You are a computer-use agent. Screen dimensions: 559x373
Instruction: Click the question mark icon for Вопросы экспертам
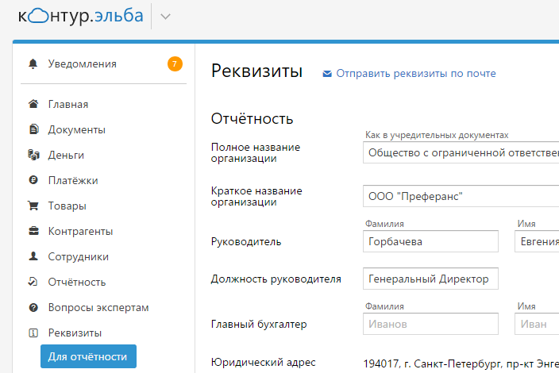pyautogui.click(x=33, y=307)
